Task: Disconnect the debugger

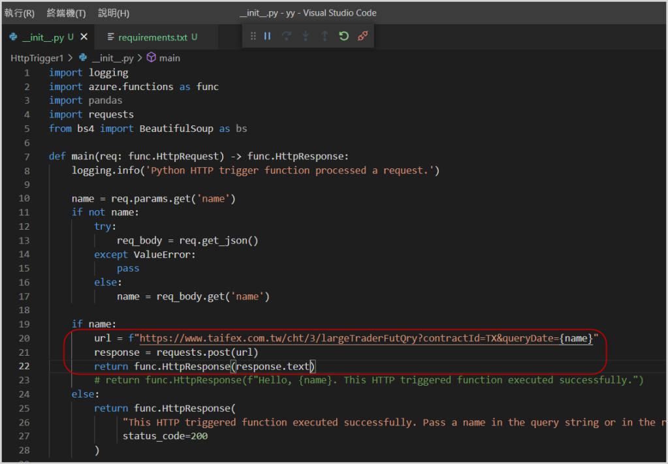Action: click(362, 37)
